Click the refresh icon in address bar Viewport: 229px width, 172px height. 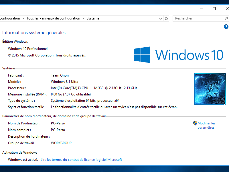coord(166,18)
